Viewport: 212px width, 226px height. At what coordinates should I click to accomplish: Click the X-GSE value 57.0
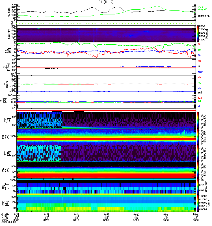(136, 214)
